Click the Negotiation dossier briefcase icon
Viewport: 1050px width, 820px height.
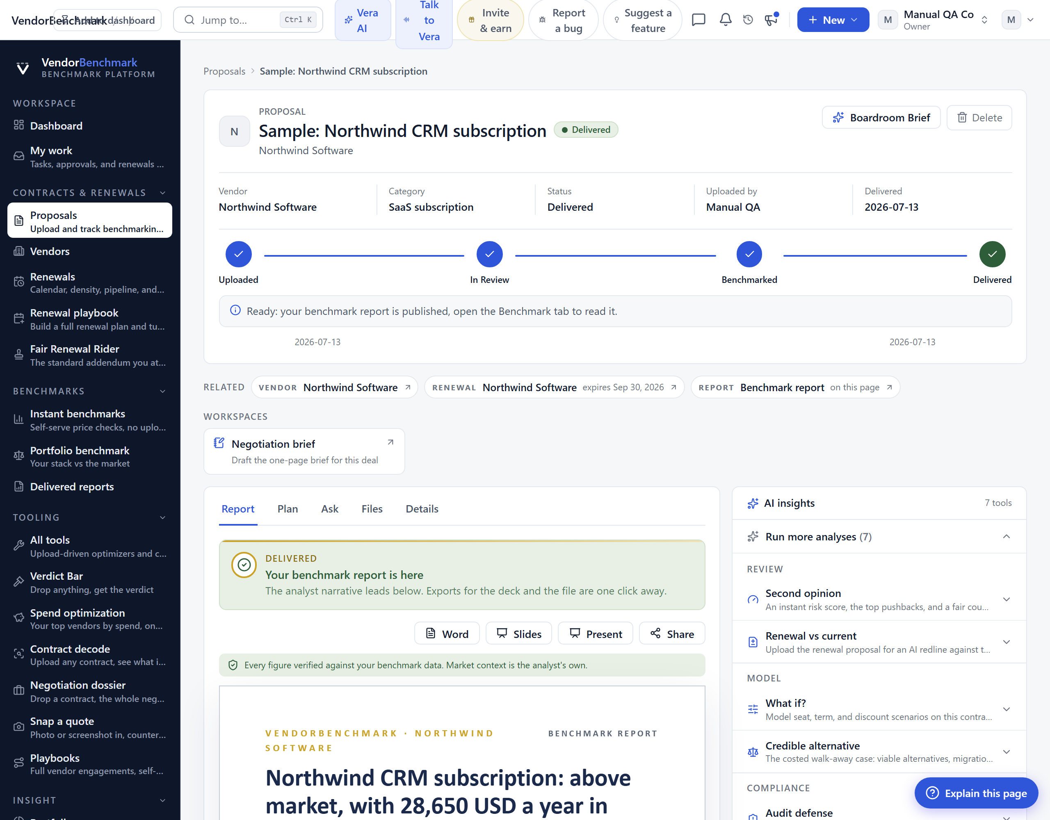tap(19, 691)
